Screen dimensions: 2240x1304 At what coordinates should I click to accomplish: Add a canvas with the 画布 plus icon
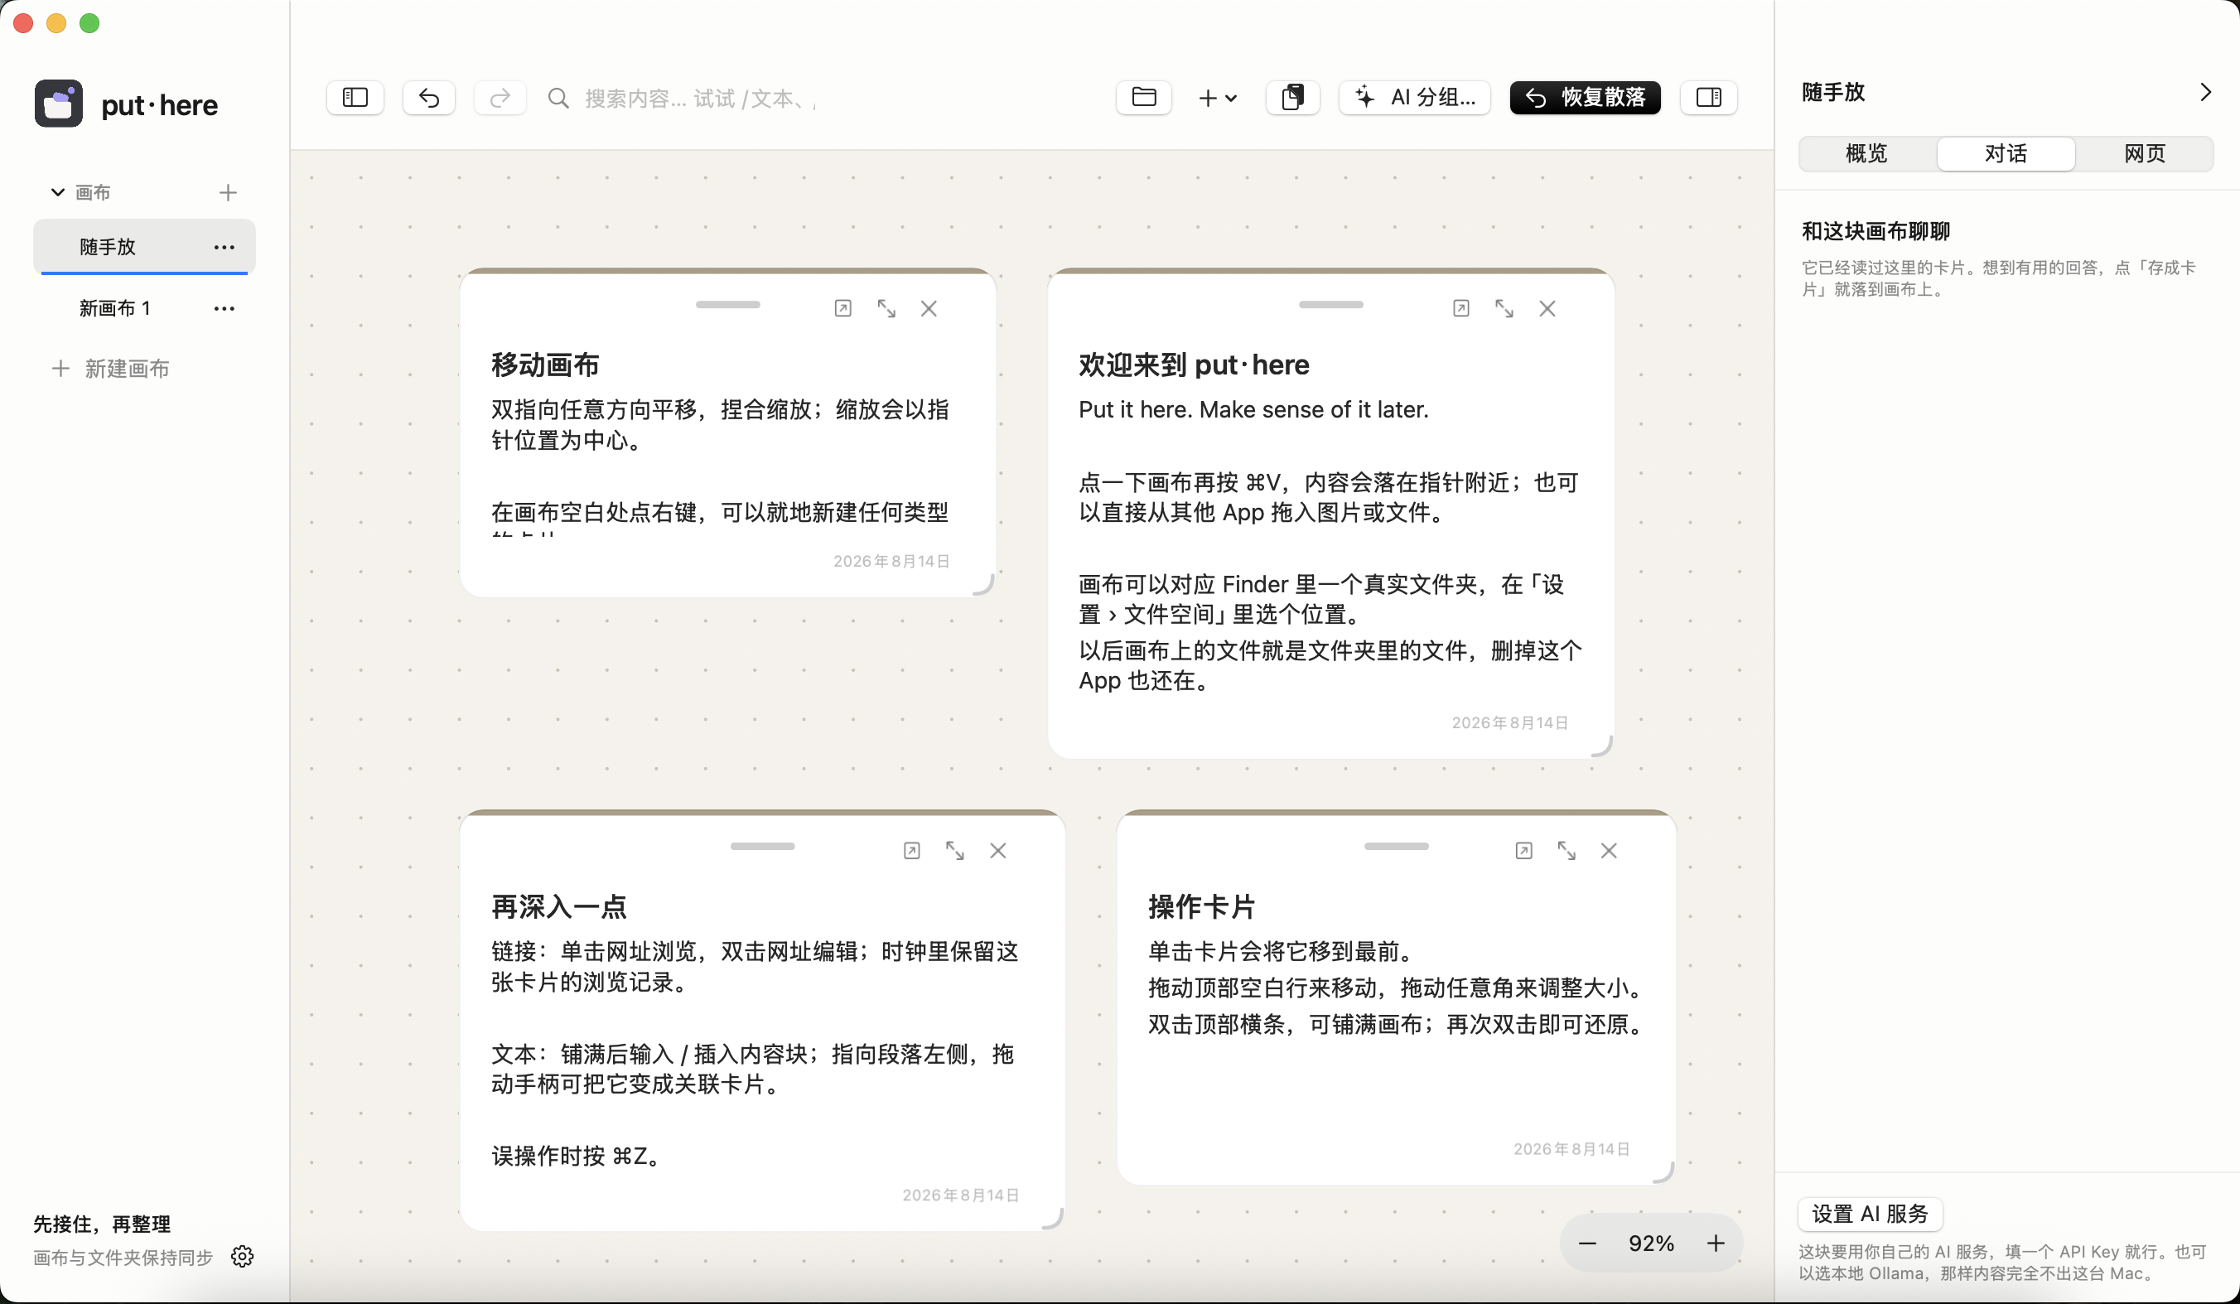click(228, 192)
